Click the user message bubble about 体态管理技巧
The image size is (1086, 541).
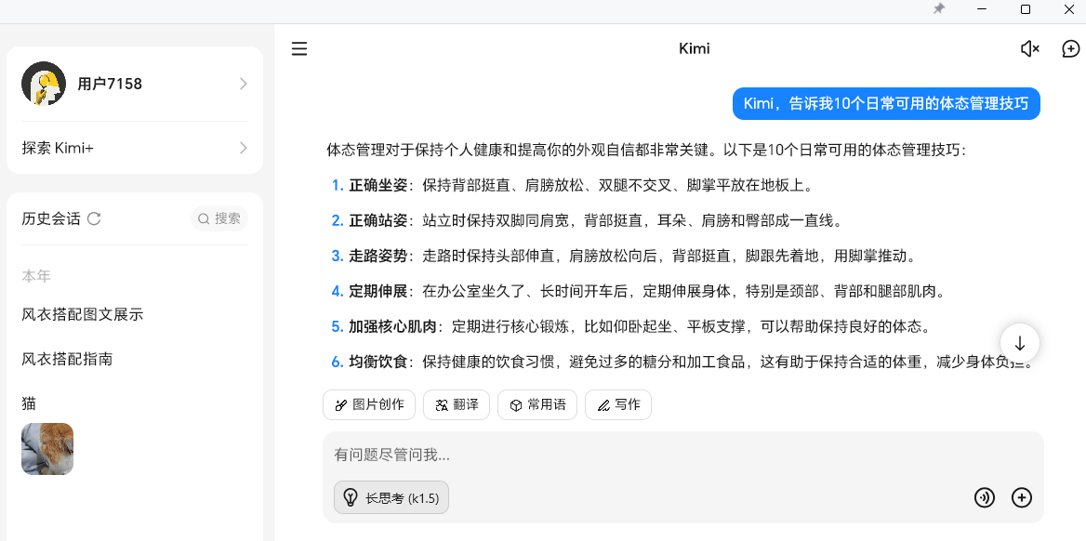[x=886, y=104]
